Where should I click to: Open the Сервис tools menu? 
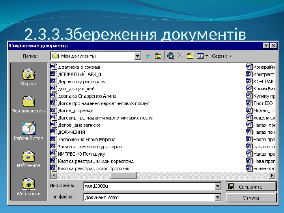coord(222,56)
